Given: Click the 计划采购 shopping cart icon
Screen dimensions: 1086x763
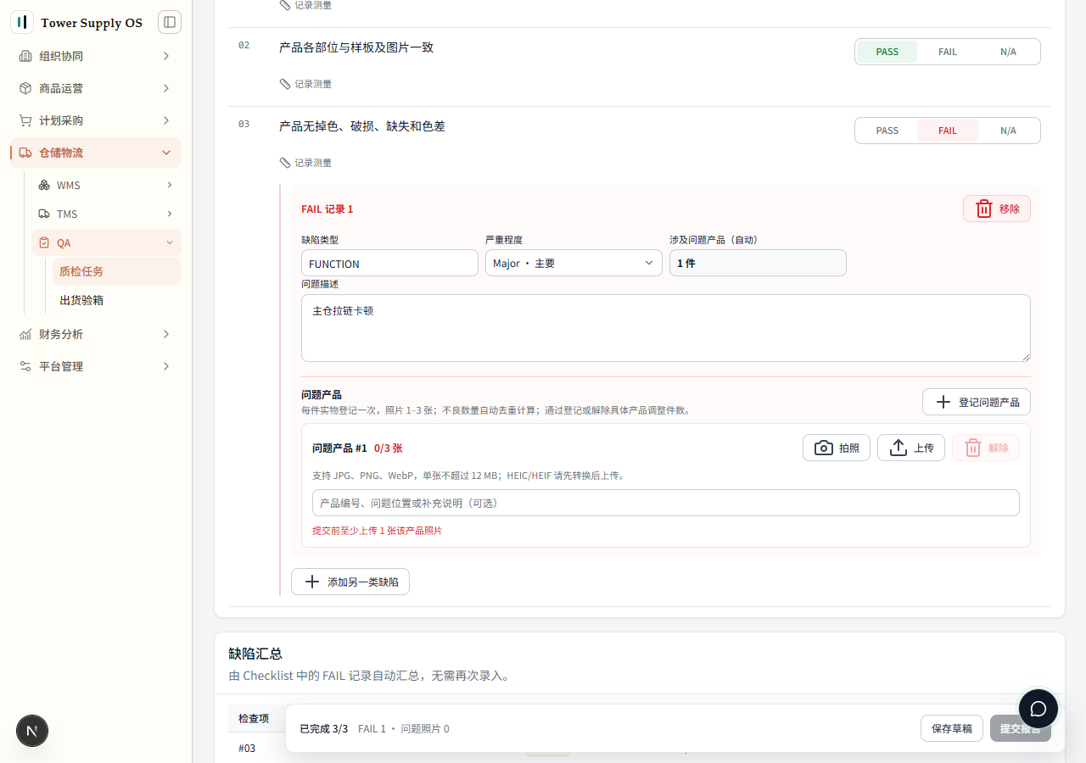Looking at the screenshot, I should pos(25,120).
